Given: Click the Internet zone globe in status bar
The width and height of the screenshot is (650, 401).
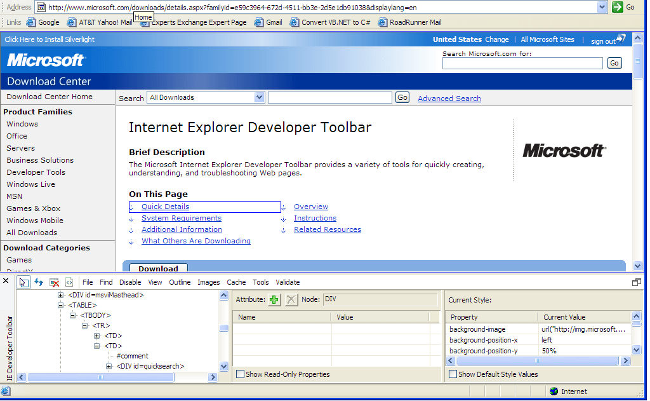Looking at the screenshot, I should click(554, 391).
